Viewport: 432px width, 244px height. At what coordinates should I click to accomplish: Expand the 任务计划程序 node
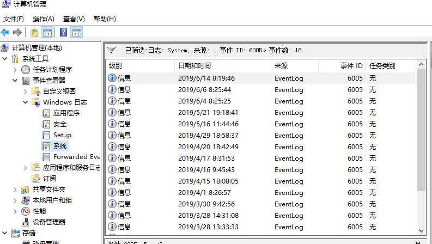tap(15, 70)
